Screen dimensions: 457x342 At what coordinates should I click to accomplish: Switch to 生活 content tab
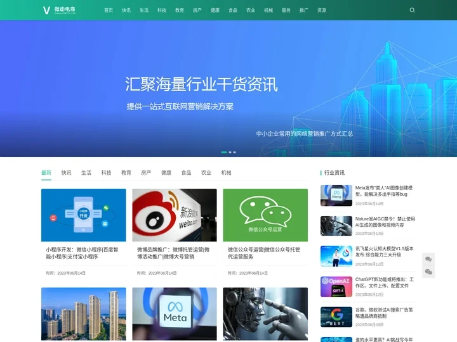(x=86, y=173)
